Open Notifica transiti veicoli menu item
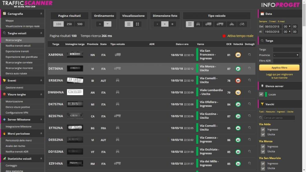The height and width of the screenshot is (172, 306). point(18,46)
